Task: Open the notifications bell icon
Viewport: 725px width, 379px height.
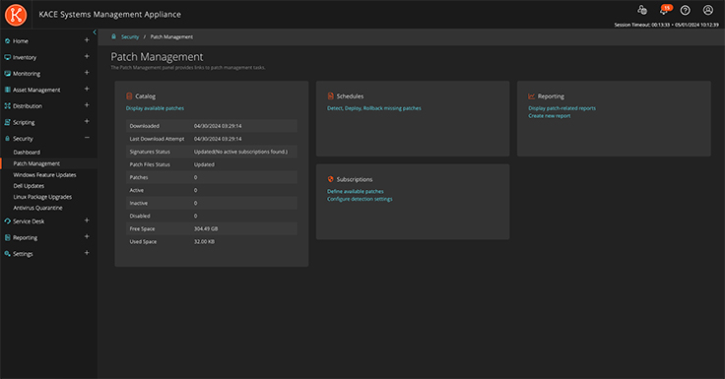Action: coord(665,10)
